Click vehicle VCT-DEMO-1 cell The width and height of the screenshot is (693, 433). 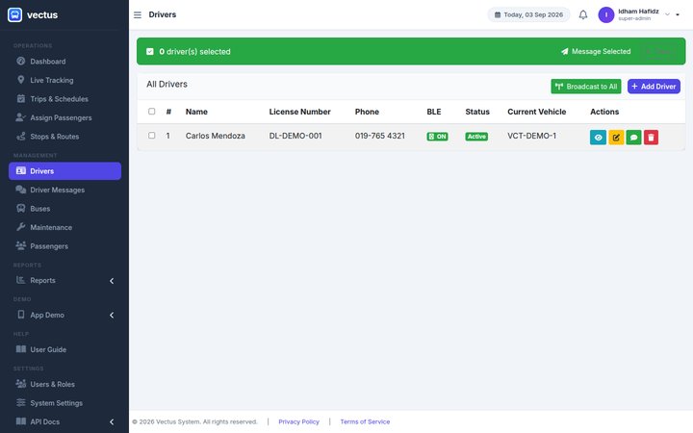click(531, 136)
